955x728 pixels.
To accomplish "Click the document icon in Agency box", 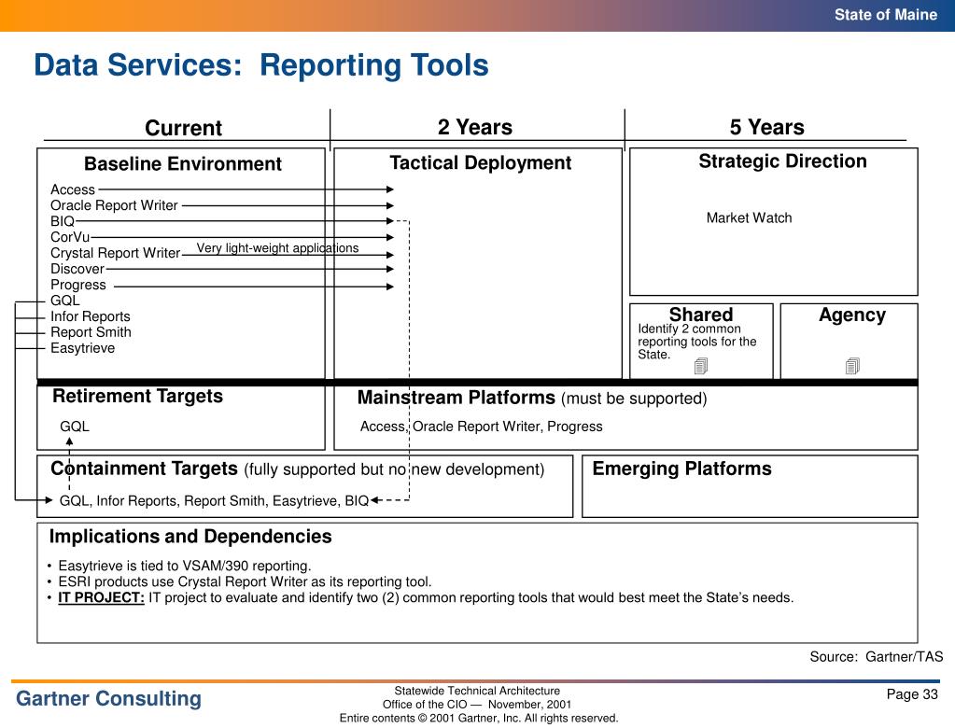I will coord(852,366).
